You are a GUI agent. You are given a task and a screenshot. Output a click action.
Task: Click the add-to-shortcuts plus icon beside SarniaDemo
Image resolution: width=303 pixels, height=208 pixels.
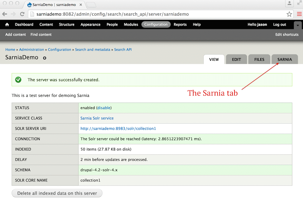tap(44, 58)
